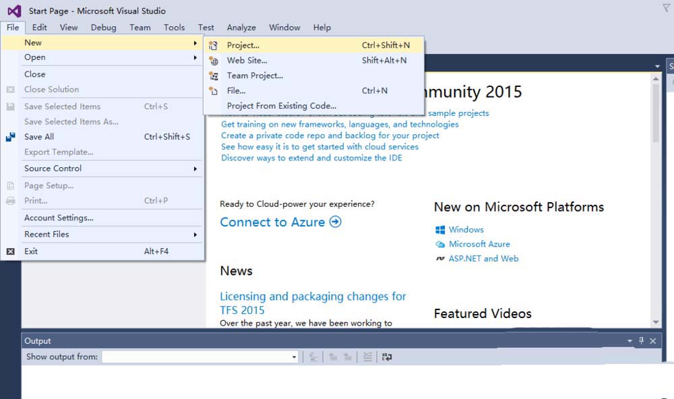The image size is (674, 399).
Task: Open the Debug menu
Action: (103, 28)
